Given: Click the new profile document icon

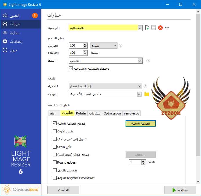Looking at the screenshot, I should [x=147, y=28].
